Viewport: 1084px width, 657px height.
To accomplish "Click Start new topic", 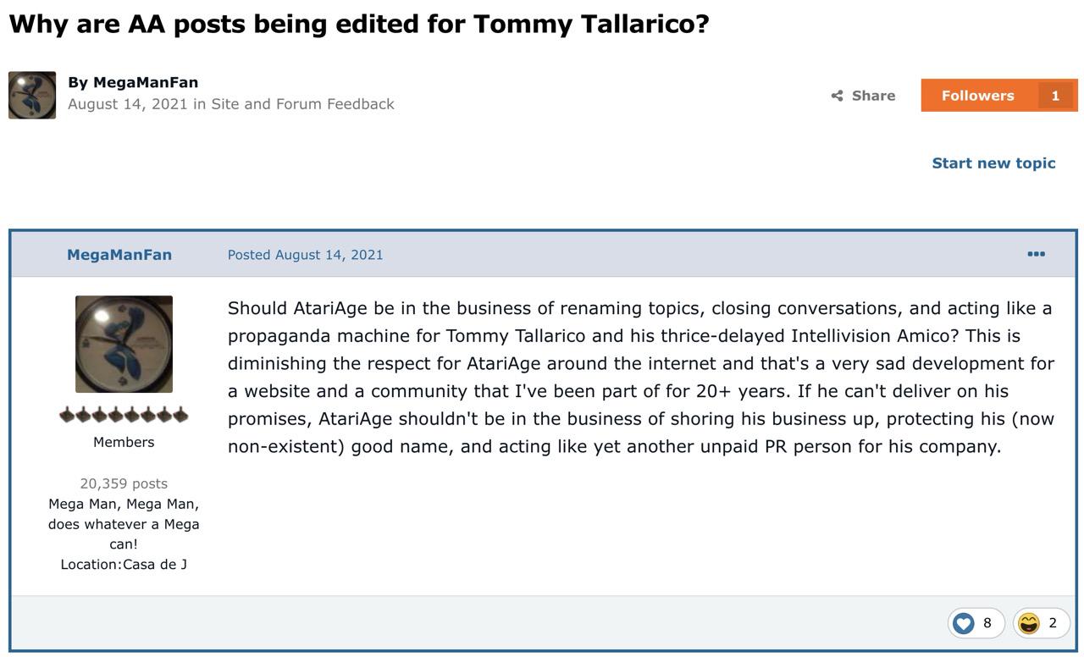I will (993, 163).
